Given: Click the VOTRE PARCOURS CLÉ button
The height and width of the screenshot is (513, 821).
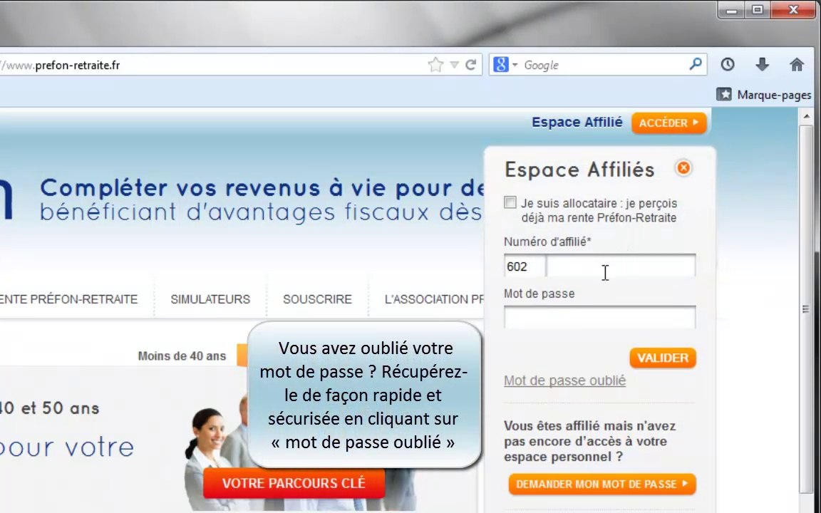Looking at the screenshot, I should [294, 483].
